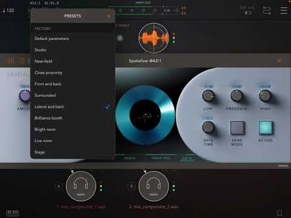Apply the Stage preset

pyautogui.click(x=73, y=152)
